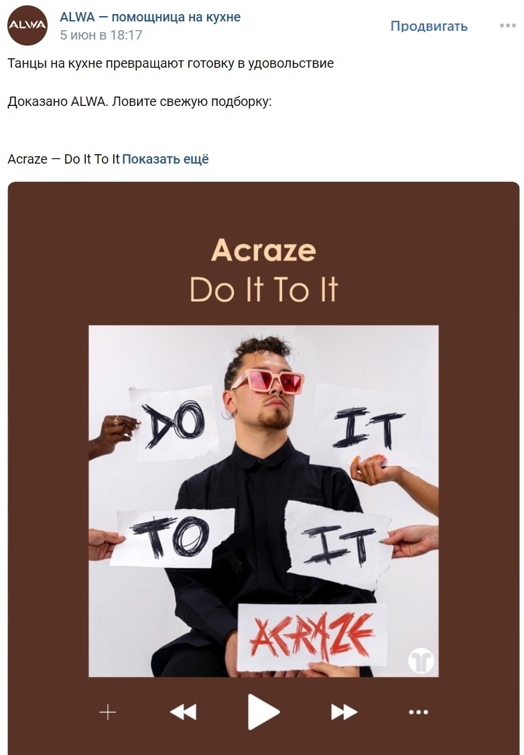Screen dimensions: 524x755
Task: Open the post timestamp 5 июн в 18:17
Action: pyautogui.click(x=101, y=35)
